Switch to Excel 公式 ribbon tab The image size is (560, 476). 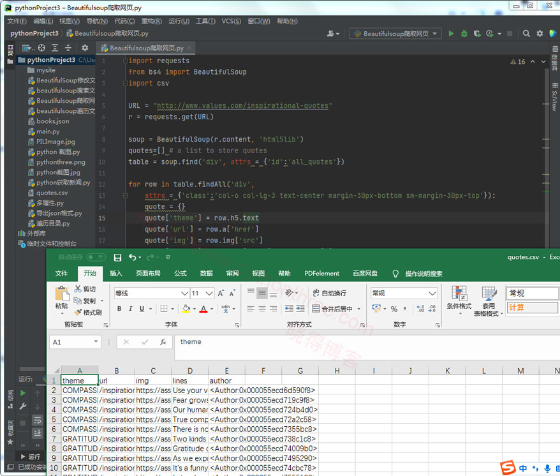(x=181, y=273)
